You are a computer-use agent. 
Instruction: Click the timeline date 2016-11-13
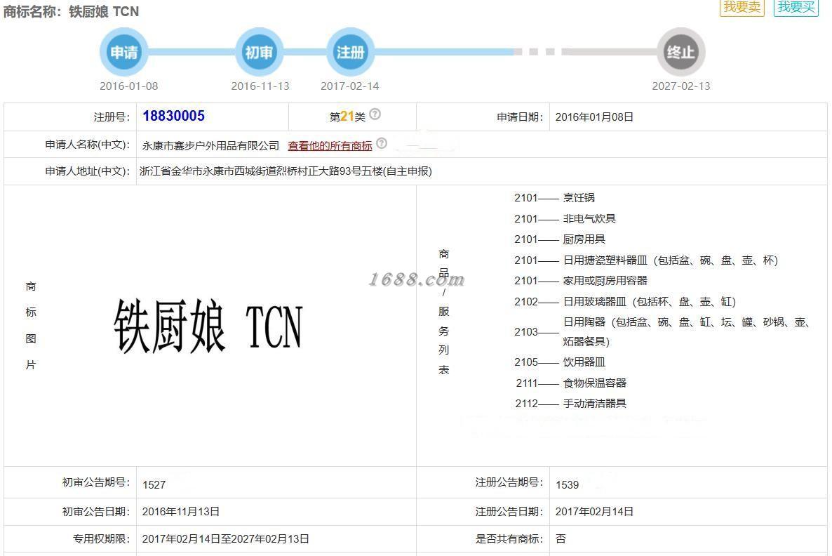260,86
